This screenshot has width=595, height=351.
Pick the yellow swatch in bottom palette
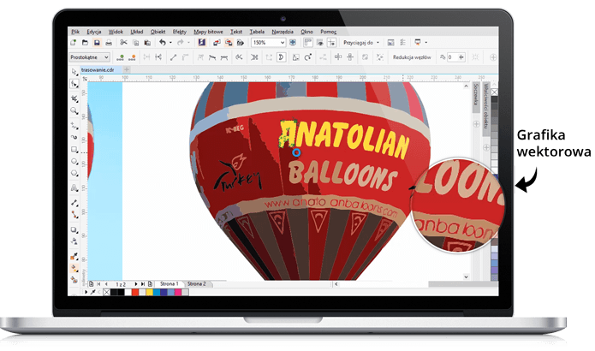coord(150,292)
